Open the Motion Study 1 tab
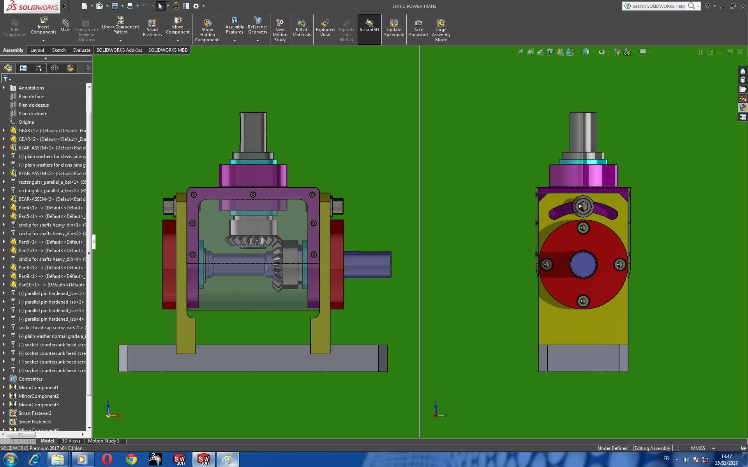Image resolution: width=748 pixels, height=467 pixels. [x=104, y=441]
